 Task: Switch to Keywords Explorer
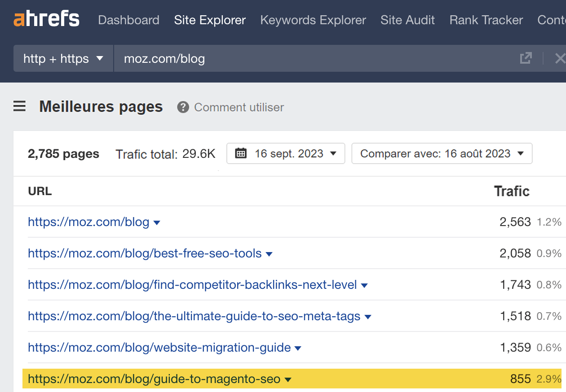[313, 20]
